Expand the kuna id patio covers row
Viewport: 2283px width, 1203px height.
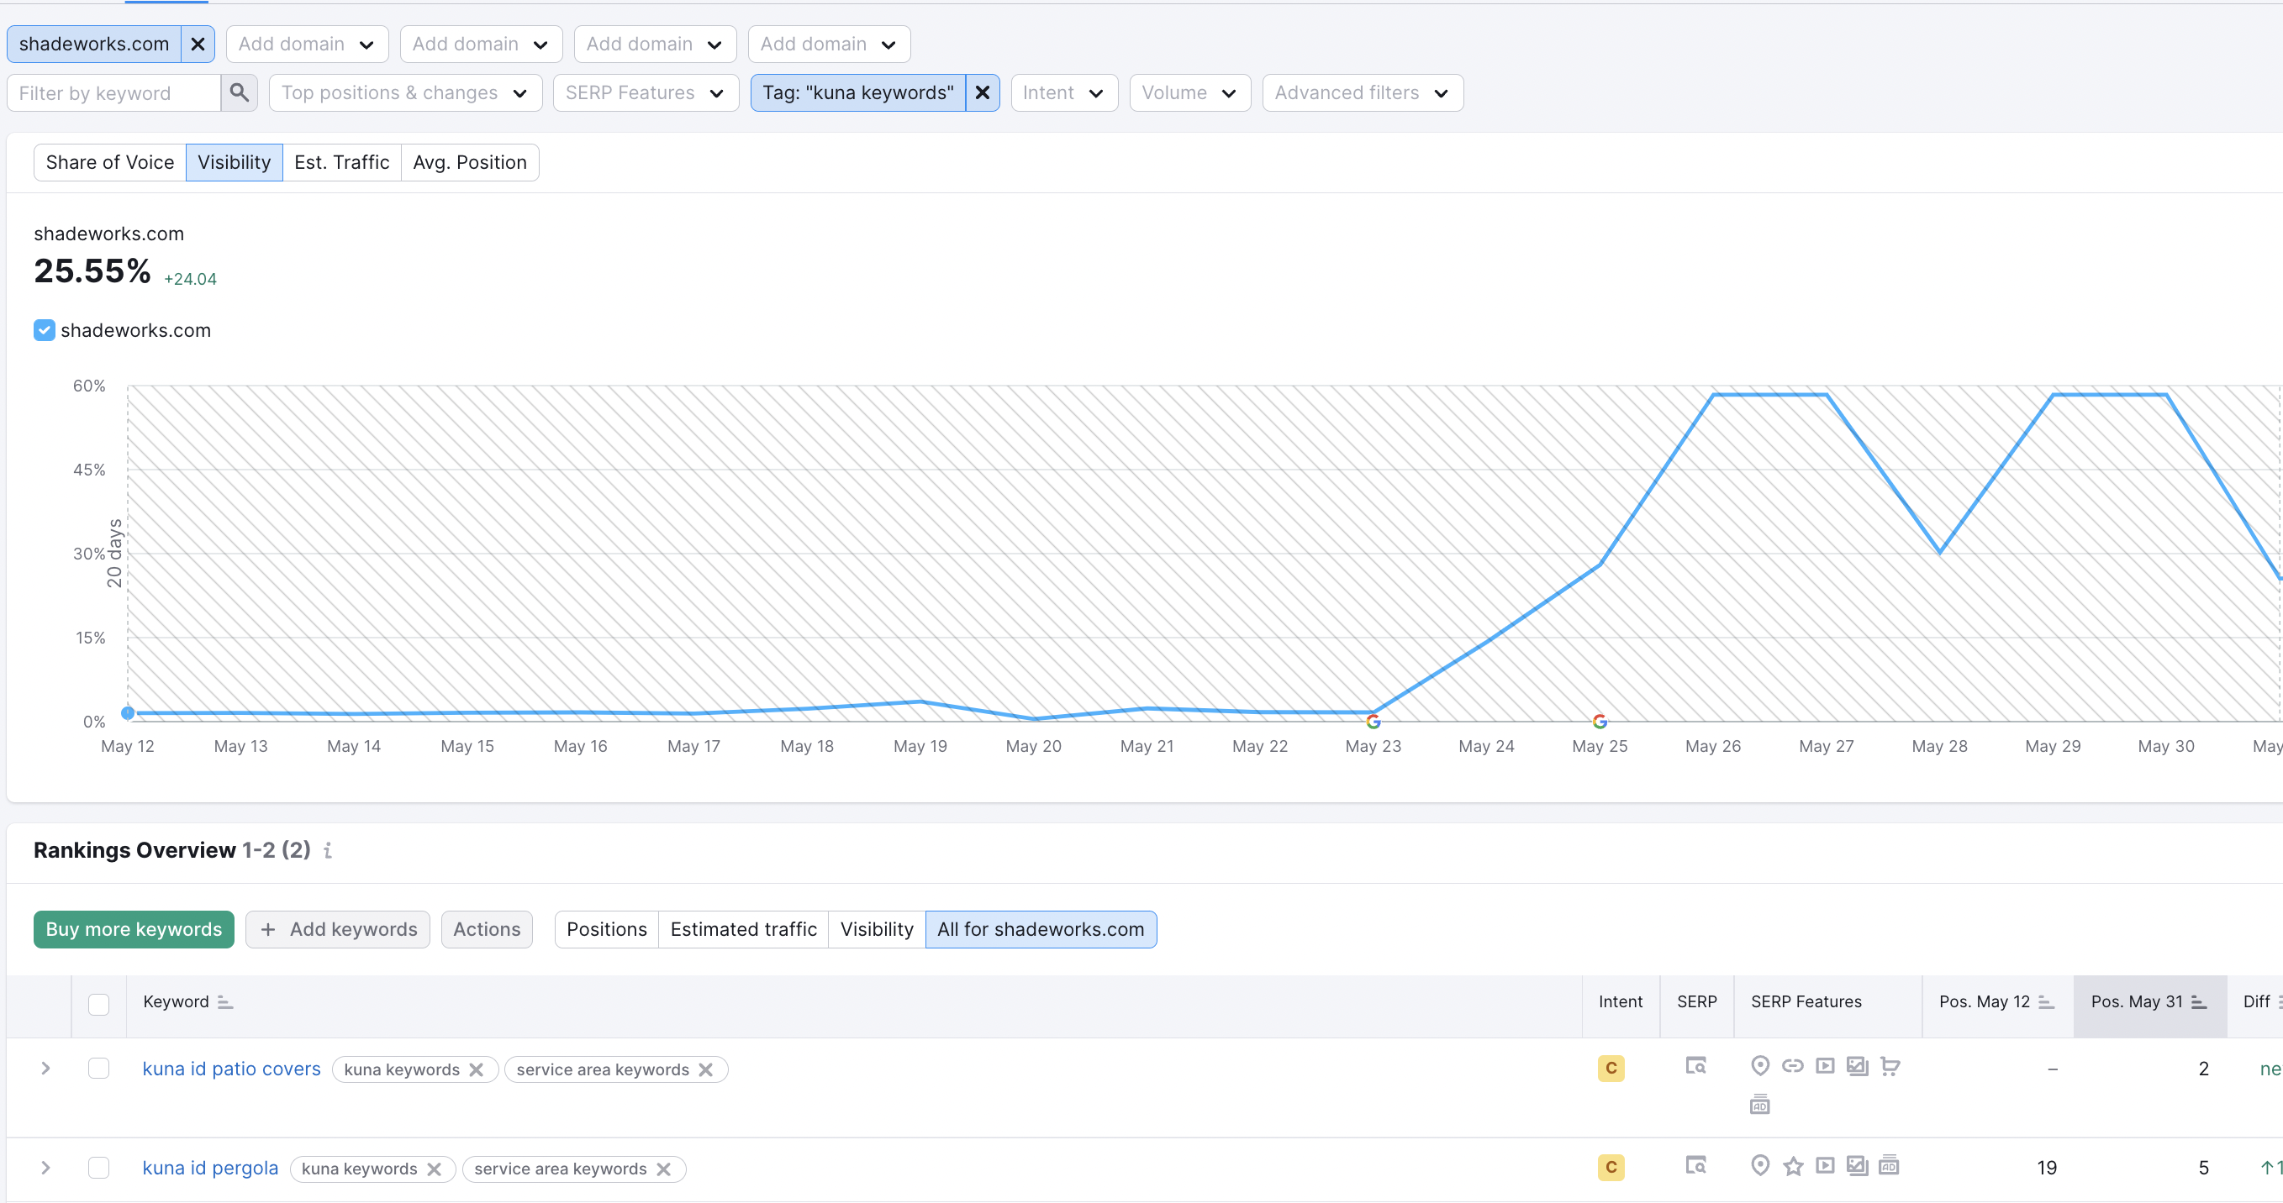(x=45, y=1069)
